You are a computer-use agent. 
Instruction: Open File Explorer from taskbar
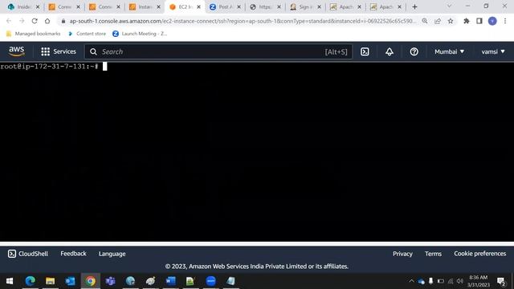[x=50, y=281]
